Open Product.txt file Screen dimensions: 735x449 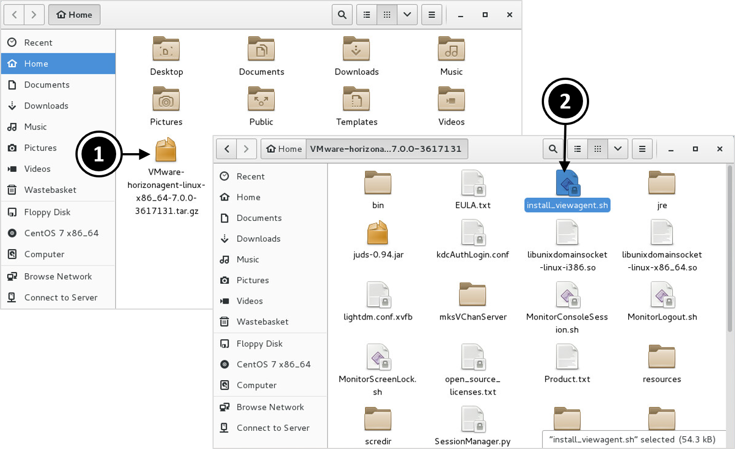567,357
